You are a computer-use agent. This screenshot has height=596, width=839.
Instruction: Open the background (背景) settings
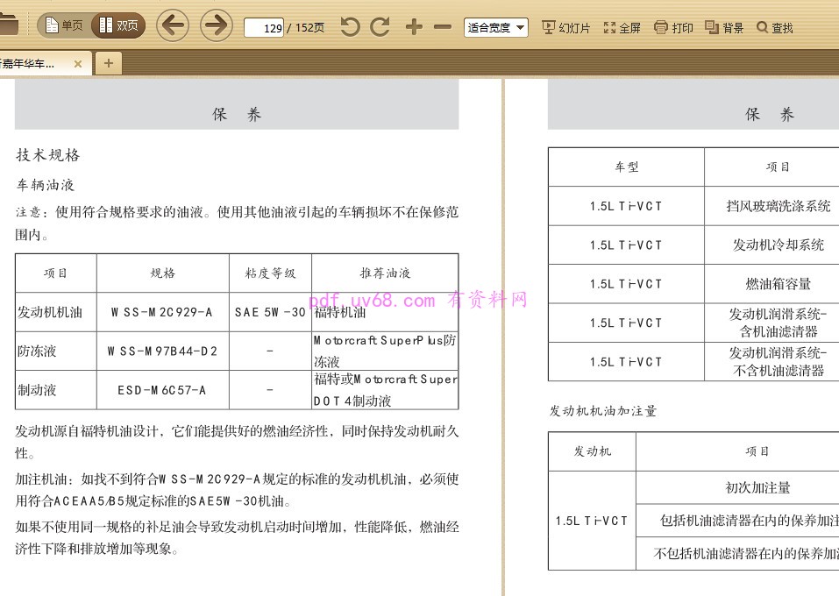(x=724, y=28)
